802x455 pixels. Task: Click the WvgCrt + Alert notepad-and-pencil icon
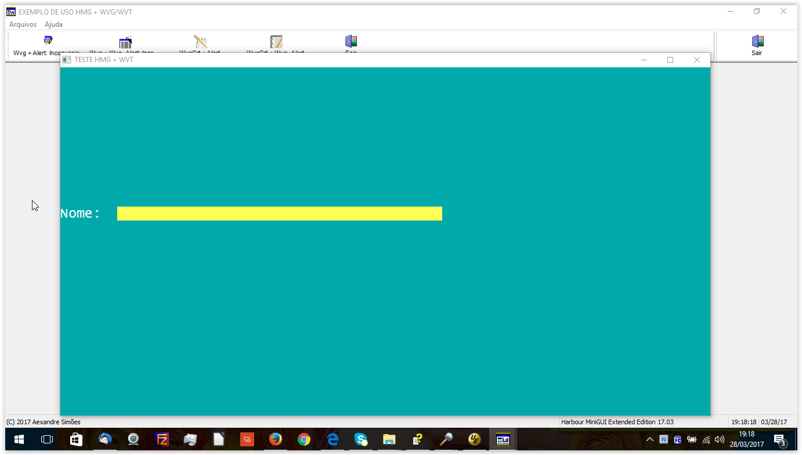201,42
